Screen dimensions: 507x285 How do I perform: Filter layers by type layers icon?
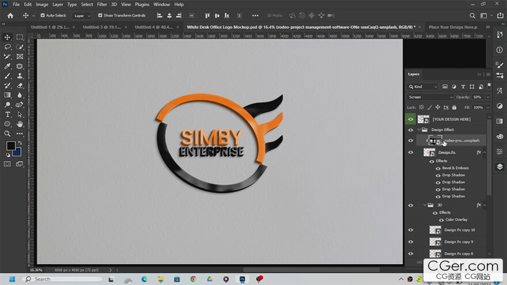tap(463, 86)
